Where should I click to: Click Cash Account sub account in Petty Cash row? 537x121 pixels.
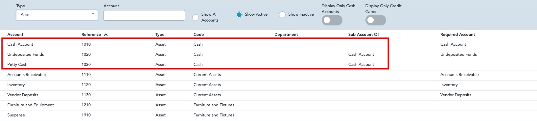tap(361, 65)
